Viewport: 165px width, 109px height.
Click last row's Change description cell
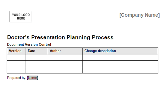click(x=120, y=70)
